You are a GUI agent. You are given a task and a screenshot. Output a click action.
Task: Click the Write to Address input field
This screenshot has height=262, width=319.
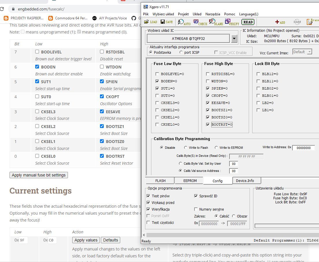303,148
